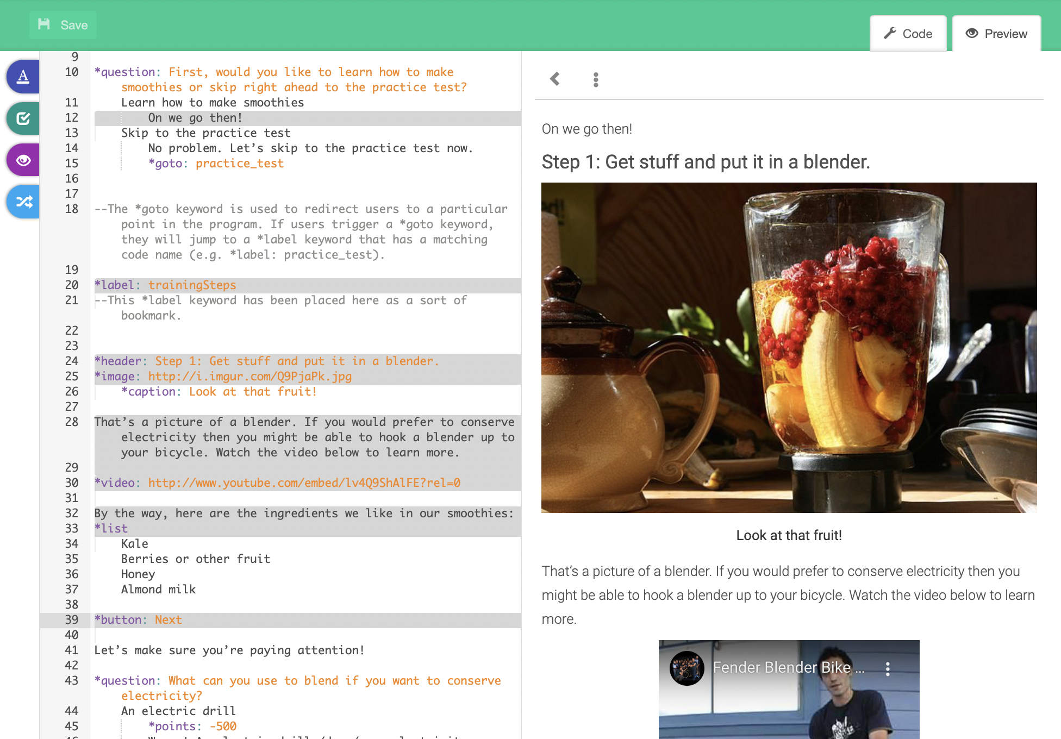Viewport: 1061px width, 739px height.
Task: Go back with the preview left arrow
Action: coord(555,79)
